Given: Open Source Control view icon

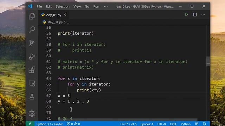Looking at the screenshot, I should point(32,43).
